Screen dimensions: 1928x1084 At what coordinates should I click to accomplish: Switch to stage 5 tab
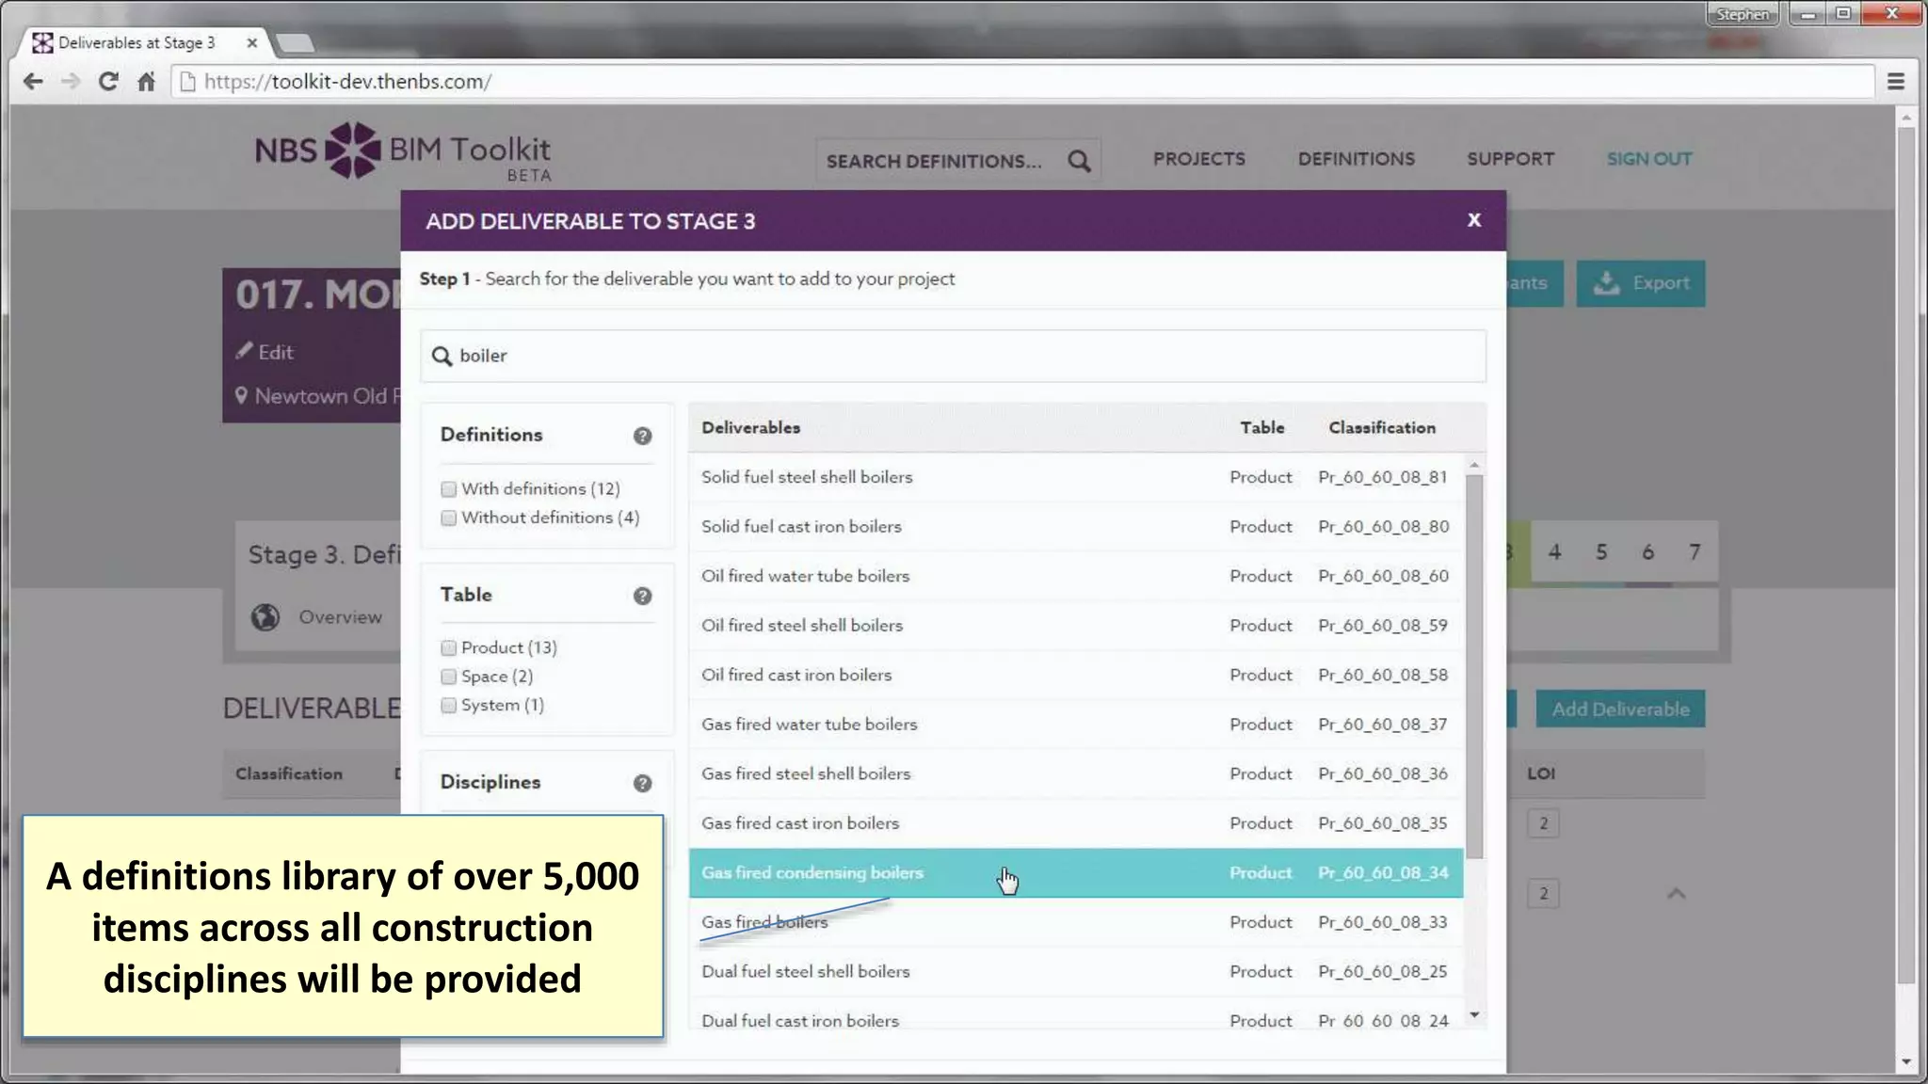[1601, 552]
